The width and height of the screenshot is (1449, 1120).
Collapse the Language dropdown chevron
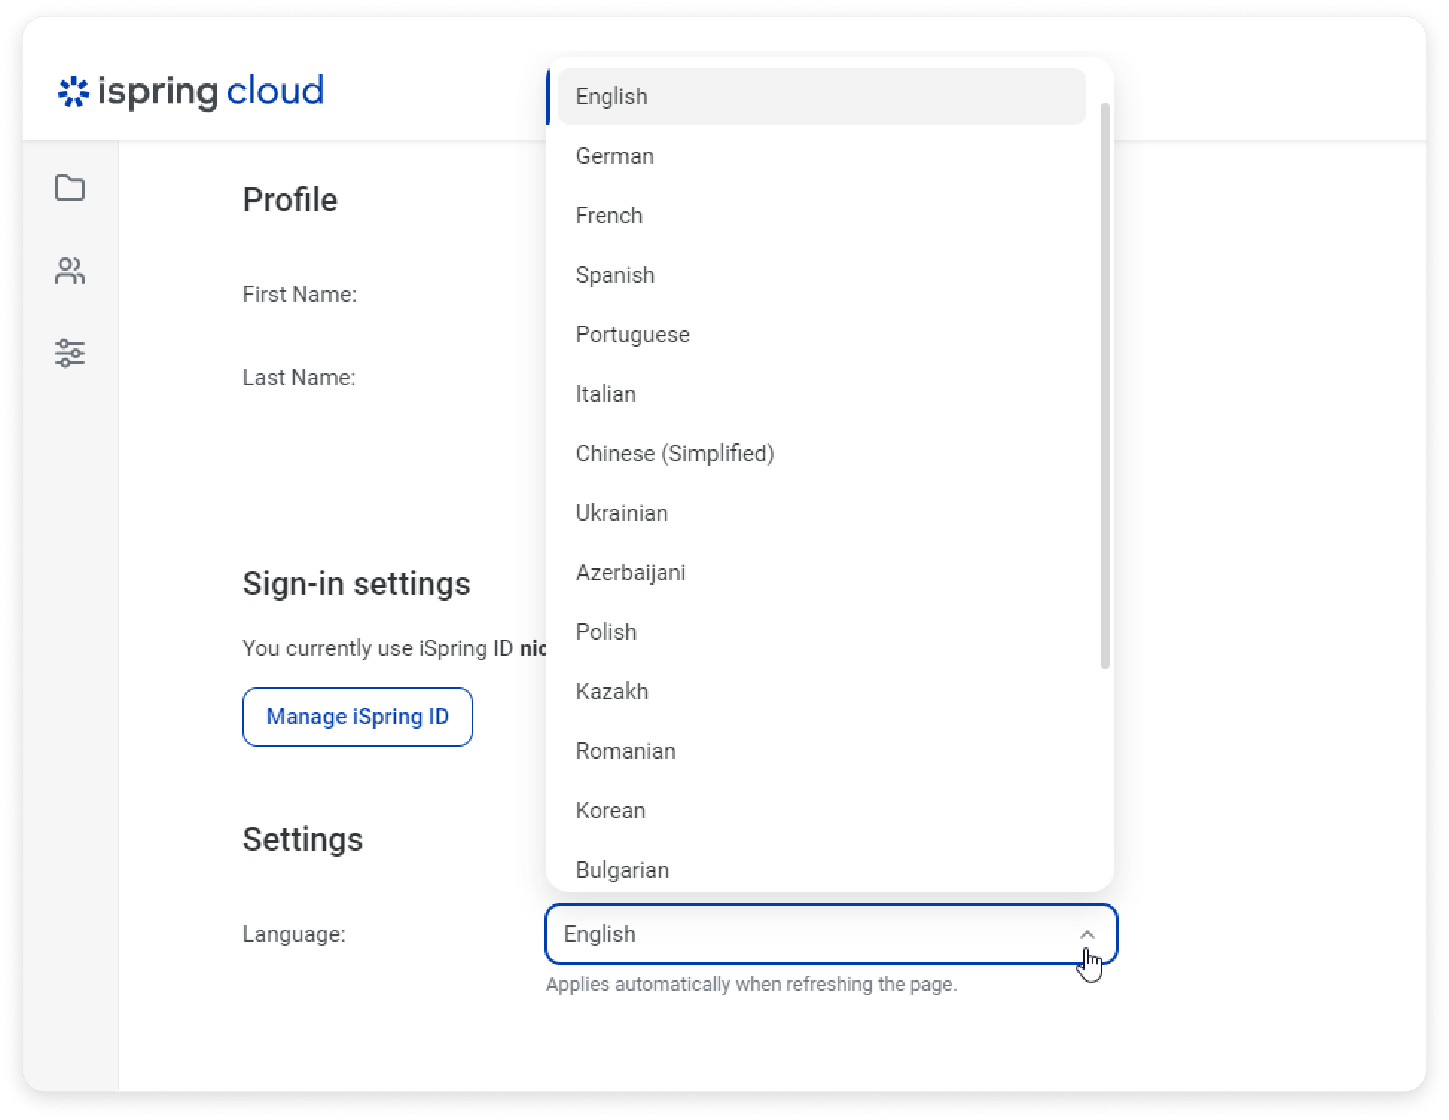pyautogui.click(x=1087, y=934)
